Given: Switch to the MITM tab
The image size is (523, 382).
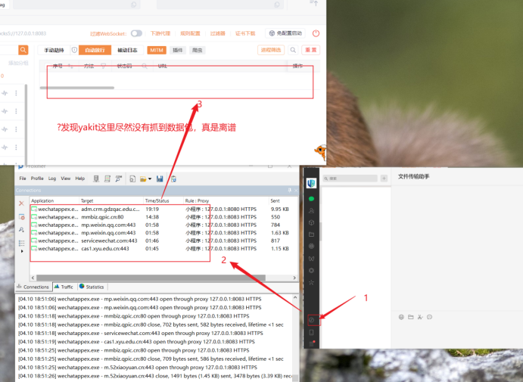Looking at the screenshot, I should pyautogui.click(x=157, y=50).
